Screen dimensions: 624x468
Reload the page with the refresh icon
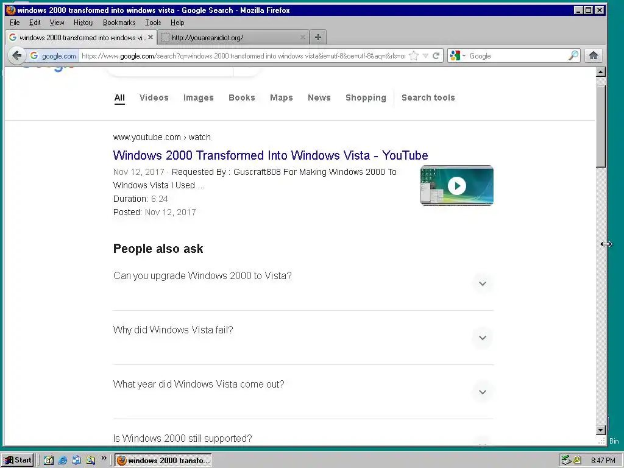click(x=436, y=55)
